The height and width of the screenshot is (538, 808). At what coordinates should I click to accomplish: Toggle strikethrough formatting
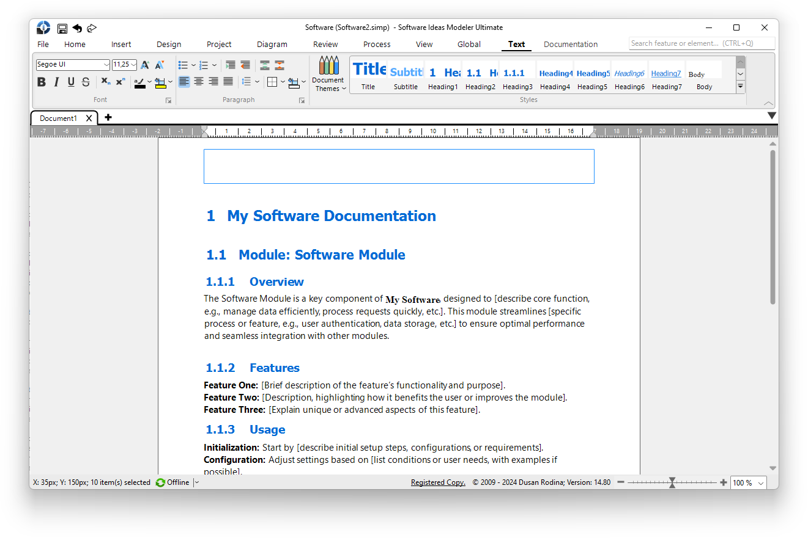coord(86,82)
